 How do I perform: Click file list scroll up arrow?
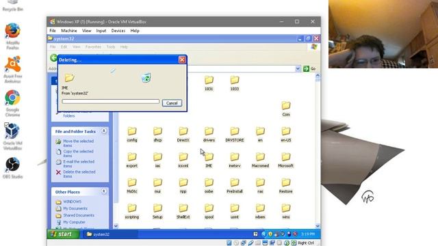[x=318, y=76]
